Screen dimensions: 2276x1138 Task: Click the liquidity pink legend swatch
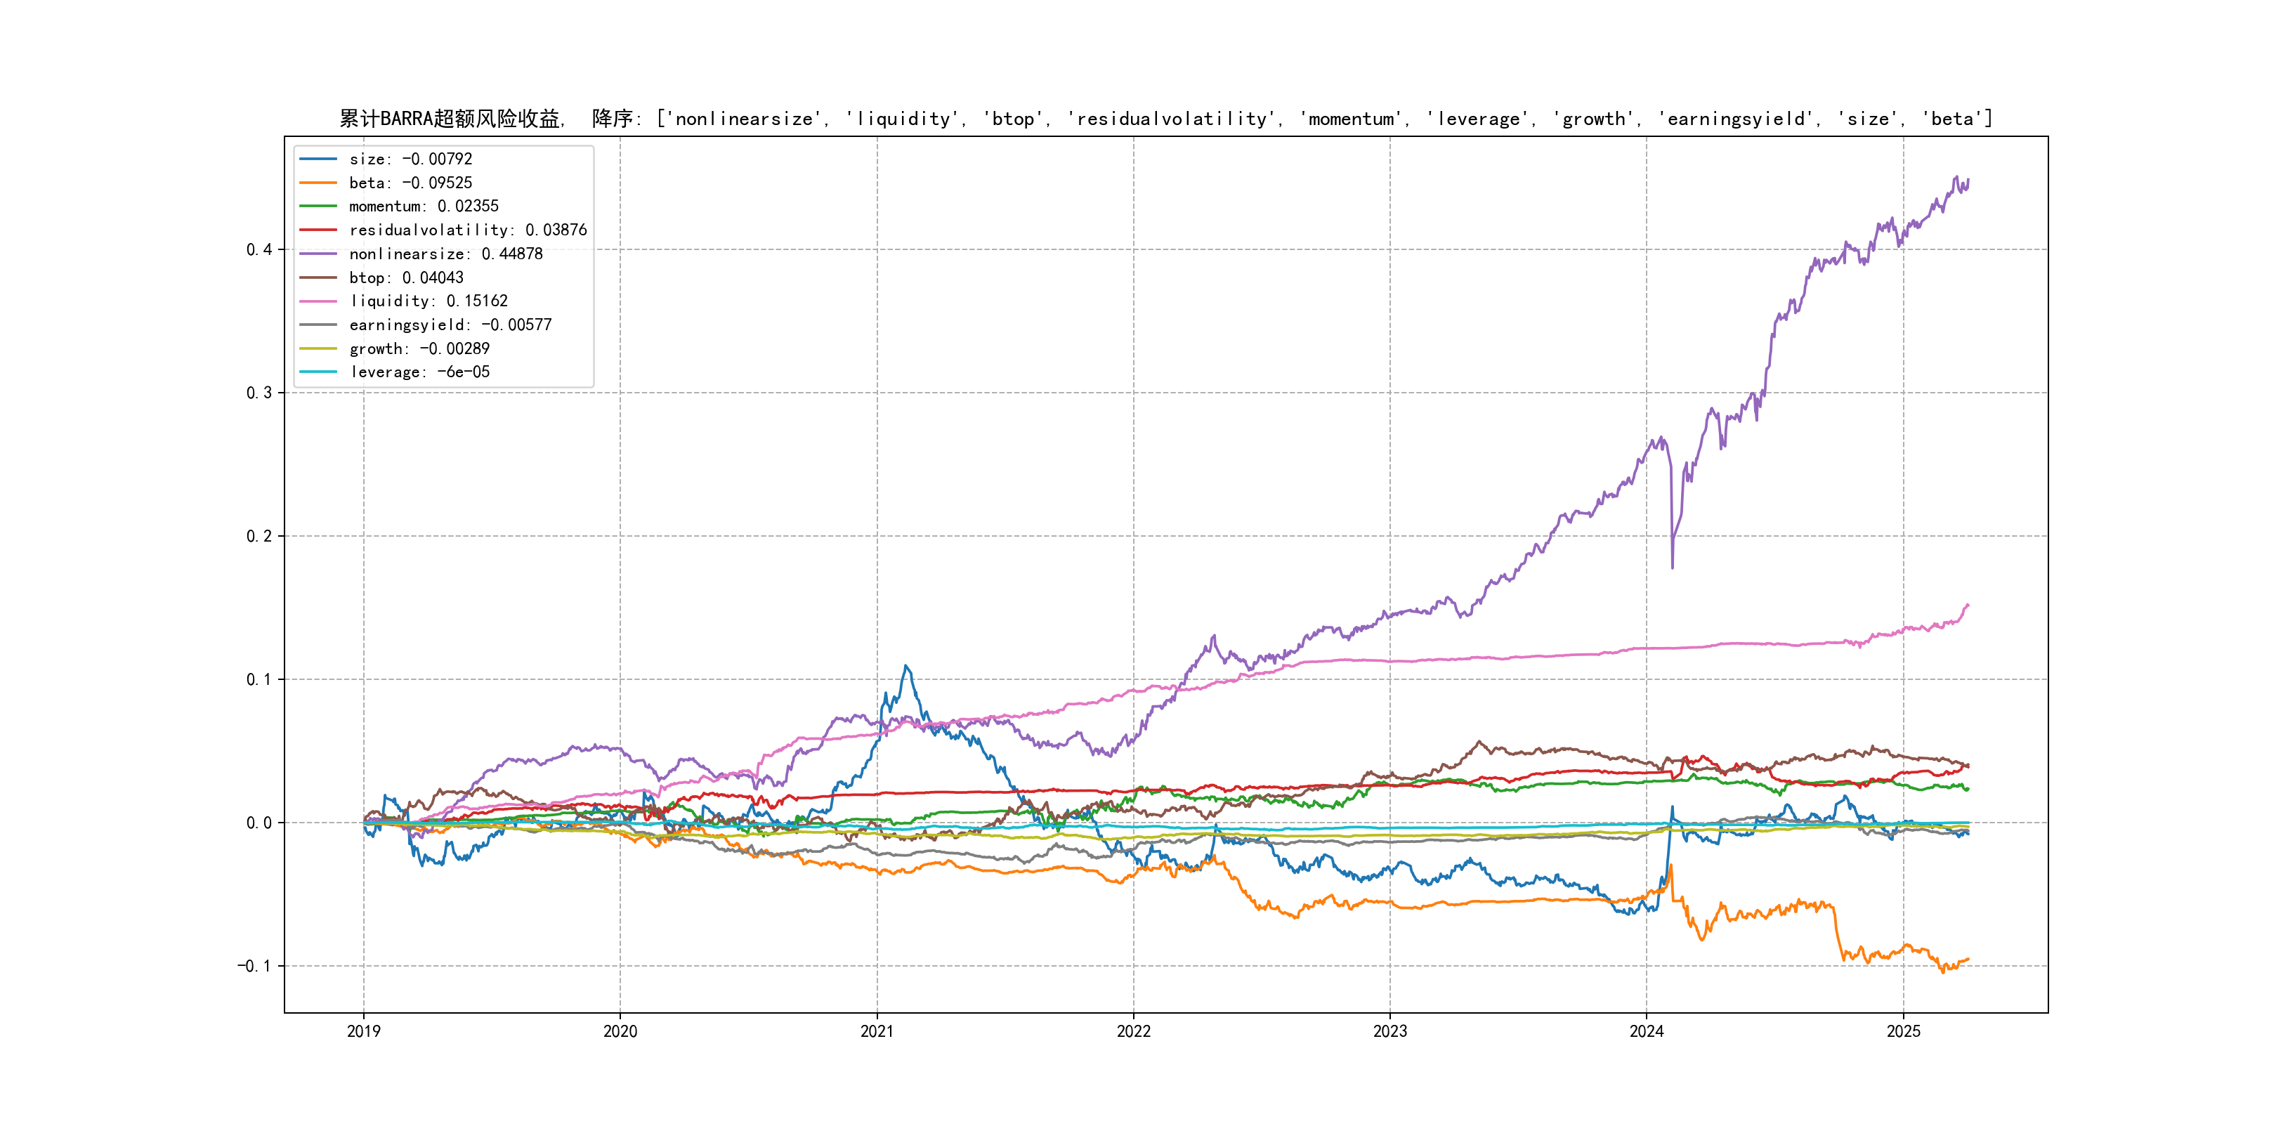(x=318, y=301)
